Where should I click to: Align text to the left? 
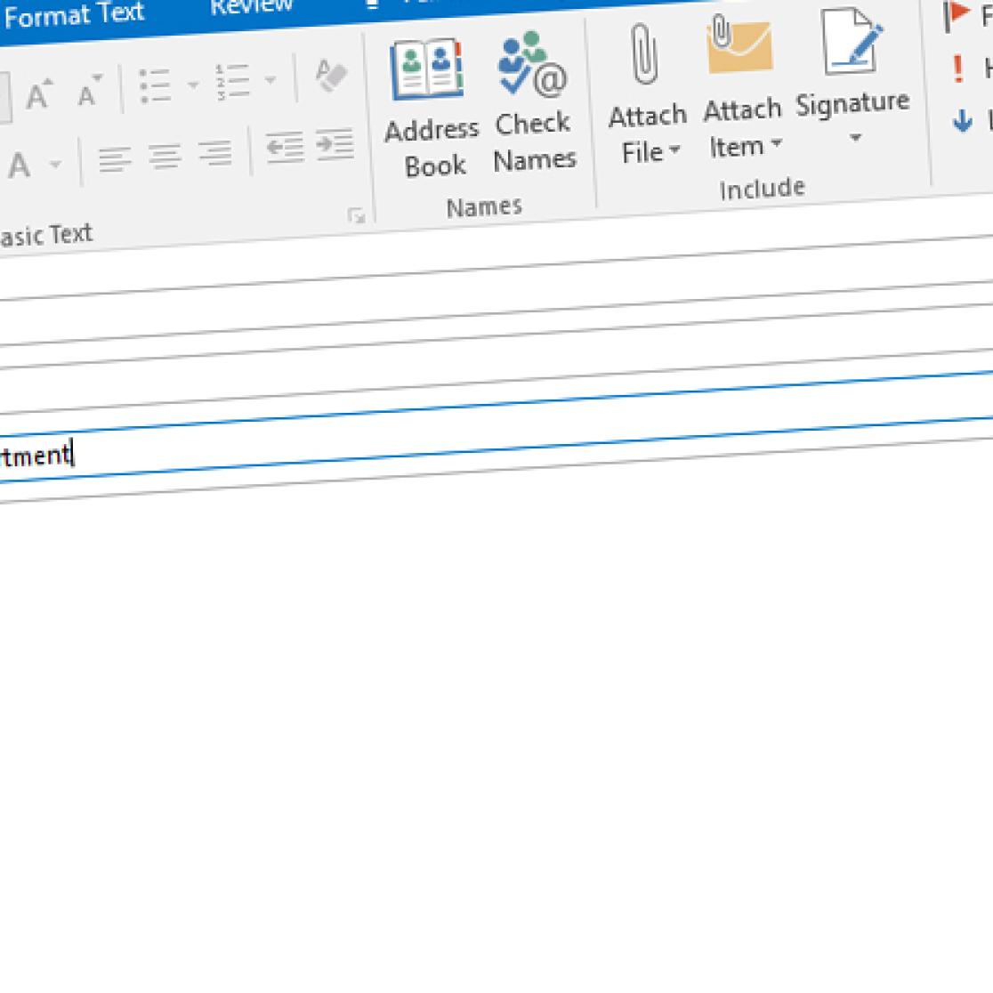point(115,159)
